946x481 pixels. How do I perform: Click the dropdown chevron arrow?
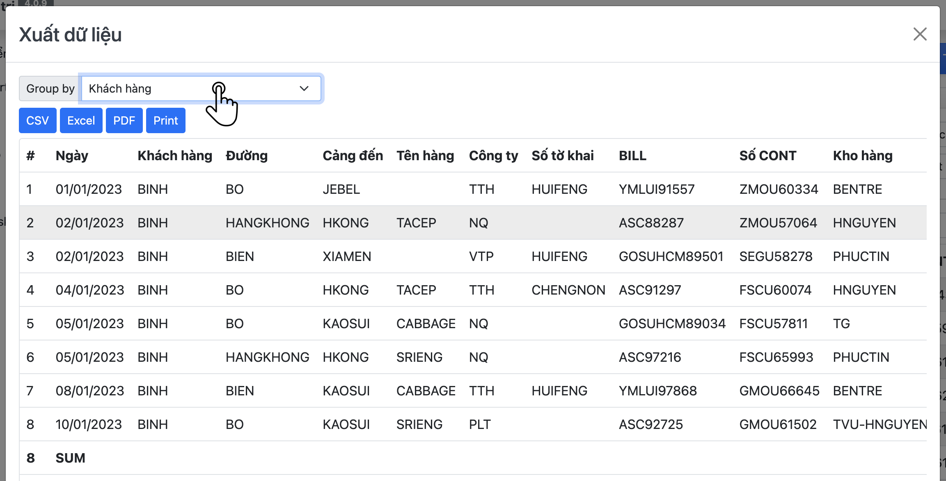coord(304,88)
